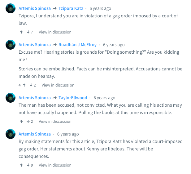
Task: Downvote the comment replying to Ruadhán J McElroy
Action: pyautogui.click(x=31, y=85)
